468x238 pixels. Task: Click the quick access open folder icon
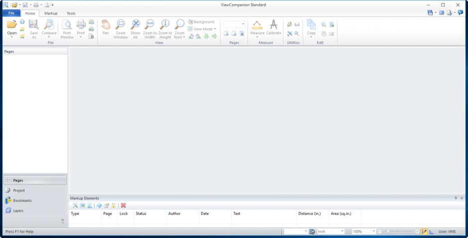pos(14,5)
